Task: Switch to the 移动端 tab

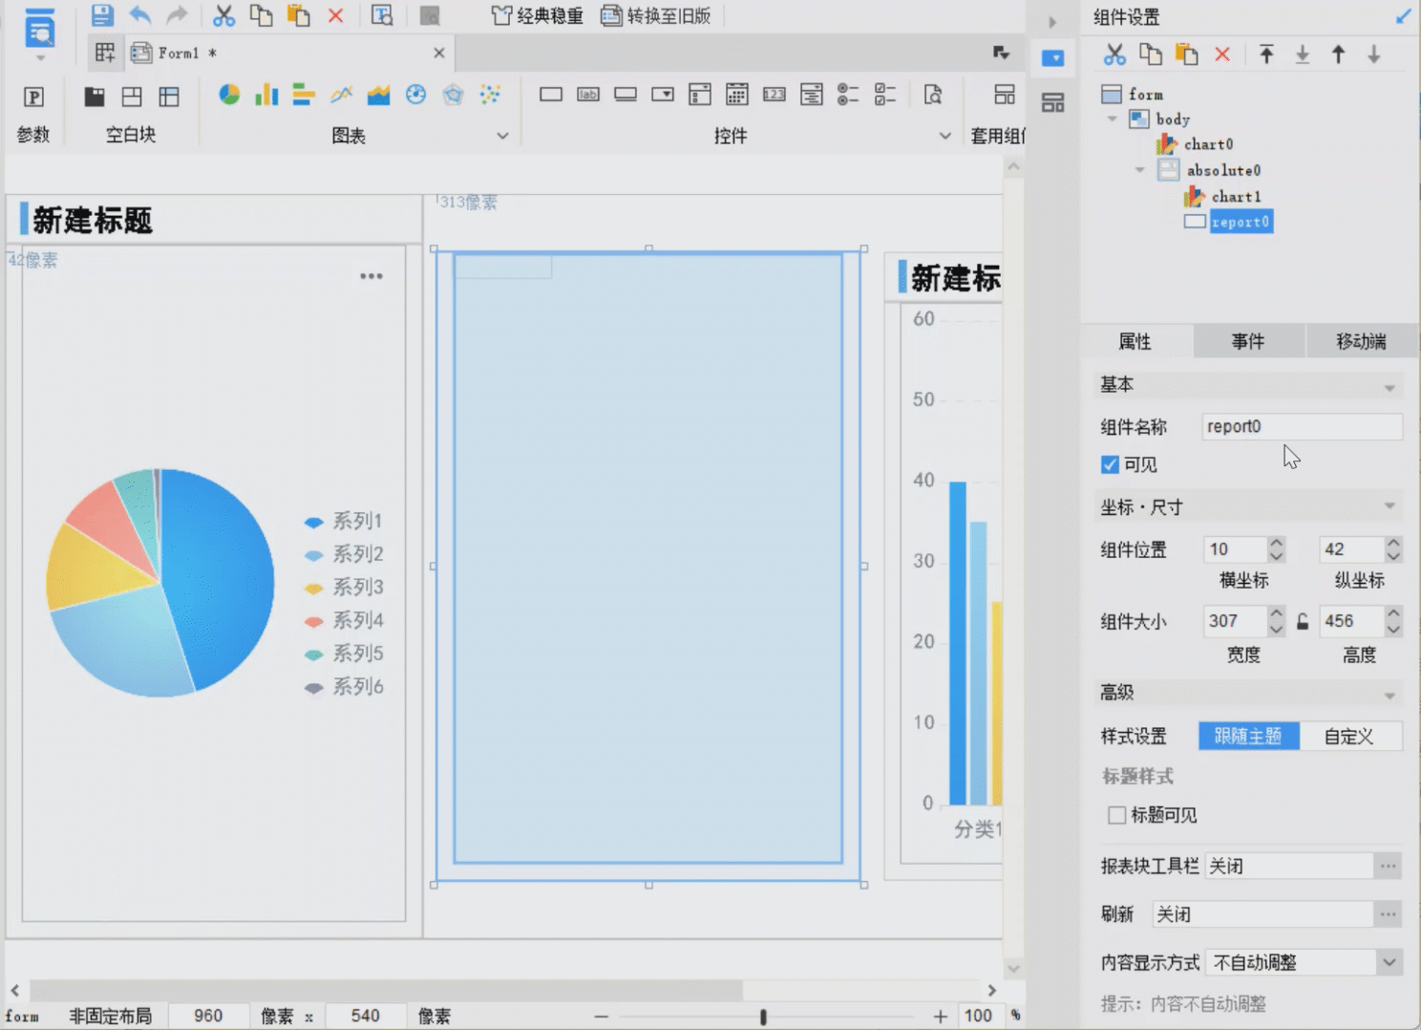Action: pos(1361,341)
